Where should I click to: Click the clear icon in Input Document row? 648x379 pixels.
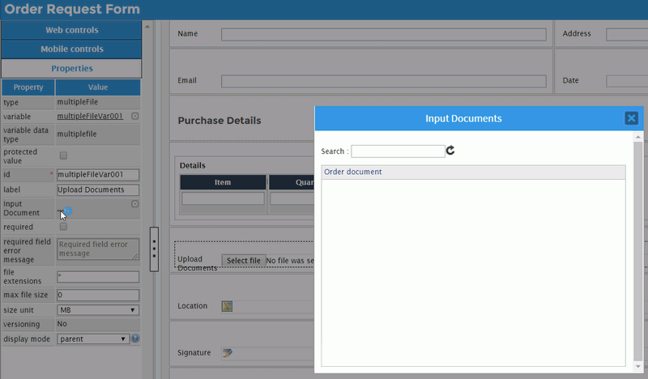(134, 204)
